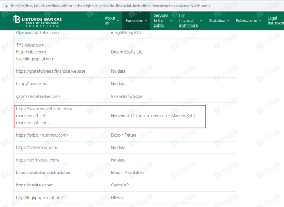Image resolution: width=284 pixels, height=207 pixels.
Task: Expand For financial institutions chevron
Action: (201, 21)
